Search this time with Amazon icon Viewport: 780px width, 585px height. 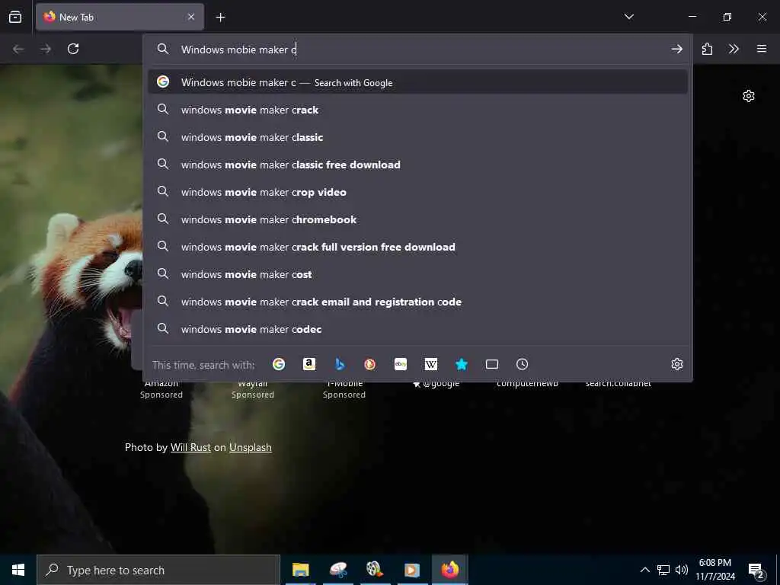[x=309, y=364]
